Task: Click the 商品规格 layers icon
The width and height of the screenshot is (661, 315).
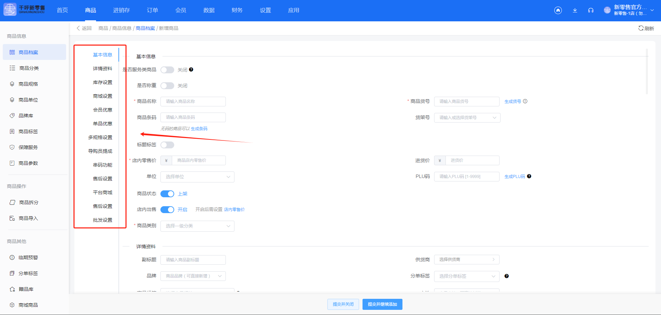Action: [12, 84]
